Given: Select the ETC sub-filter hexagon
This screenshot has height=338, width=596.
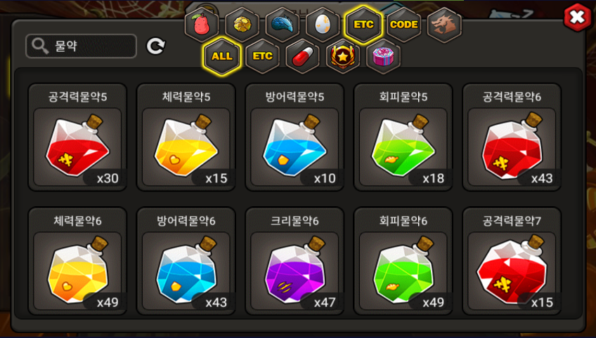Looking at the screenshot, I should tap(262, 57).
